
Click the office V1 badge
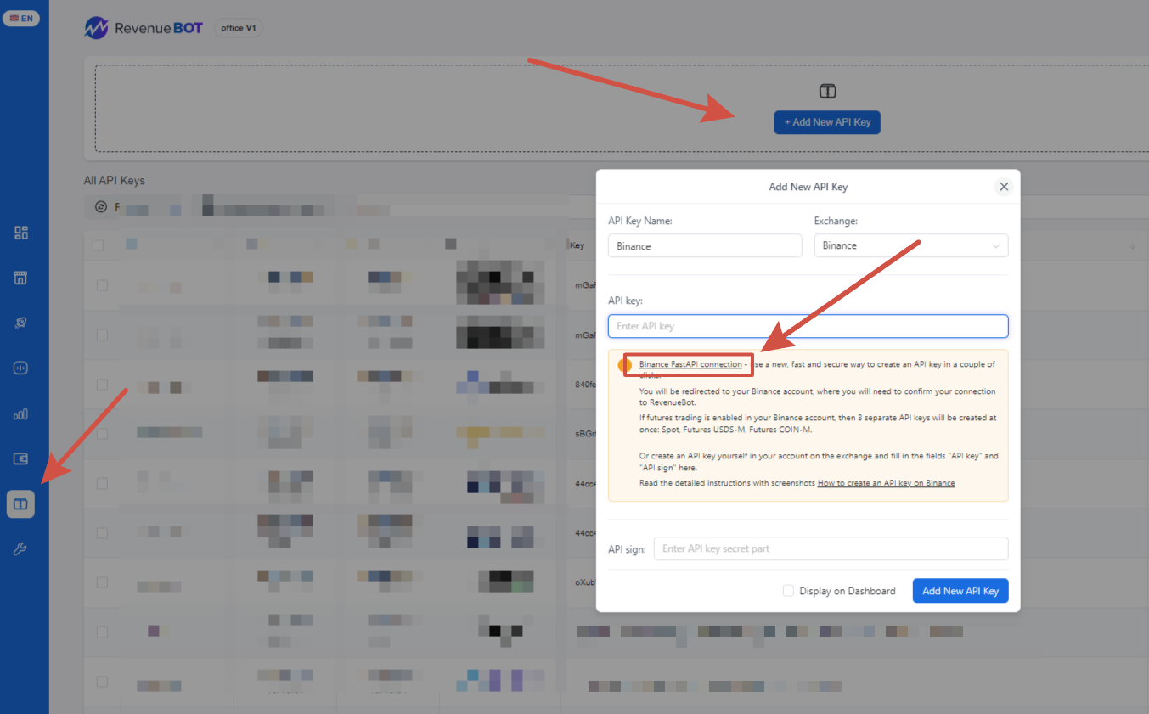pos(239,28)
